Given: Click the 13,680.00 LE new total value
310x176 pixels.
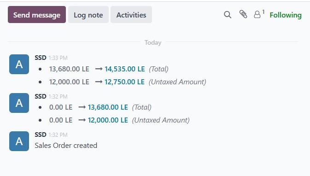Looking at the screenshot, I should (108, 107).
